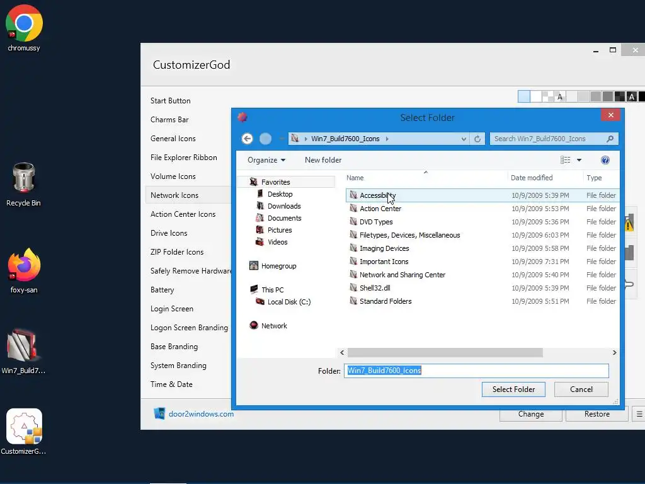The width and height of the screenshot is (645, 484).
Task: Open the CustomizerGod hamburger menu button
Action: (639, 414)
